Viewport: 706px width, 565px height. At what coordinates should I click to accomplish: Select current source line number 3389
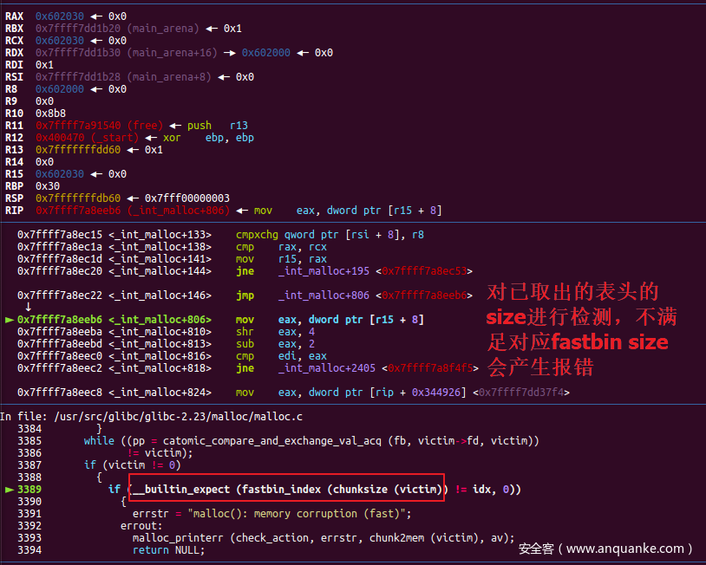[x=29, y=490]
